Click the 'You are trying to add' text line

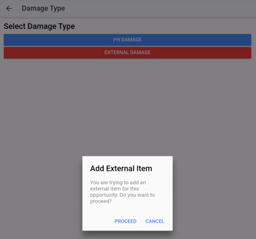coord(118,182)
